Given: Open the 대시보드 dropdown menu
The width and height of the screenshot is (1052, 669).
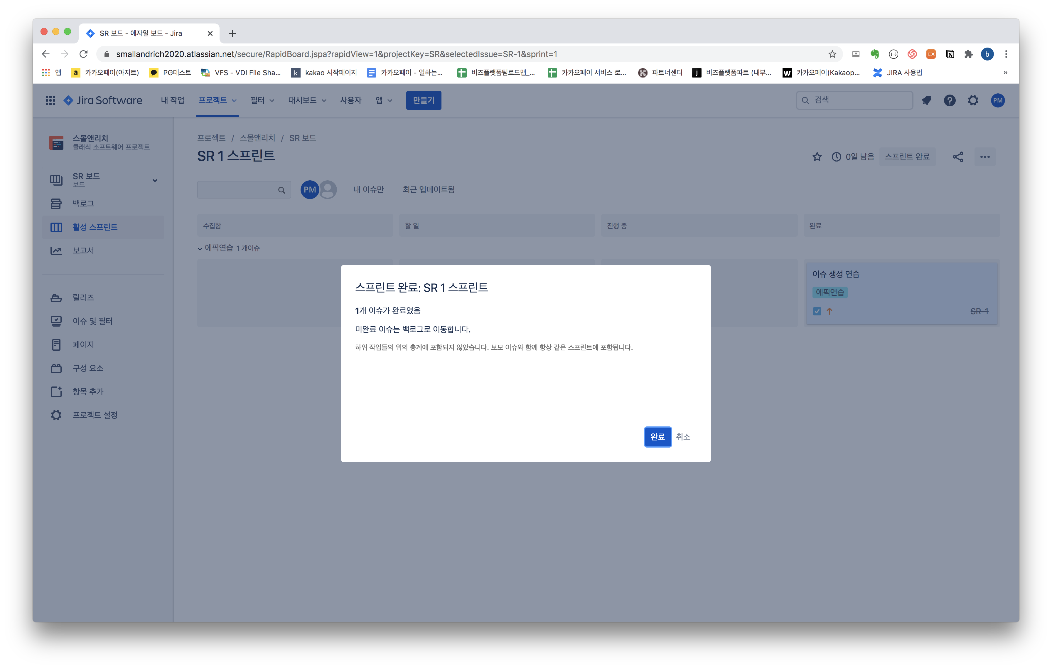Looking at the screenshot, I should (307, 100).
